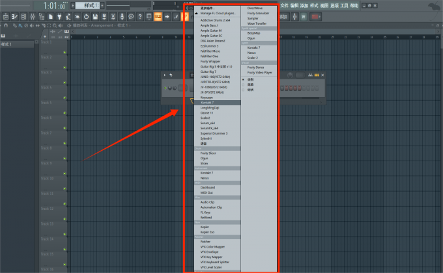Click the plus button beside pattern 样式 1

(102, 5)
